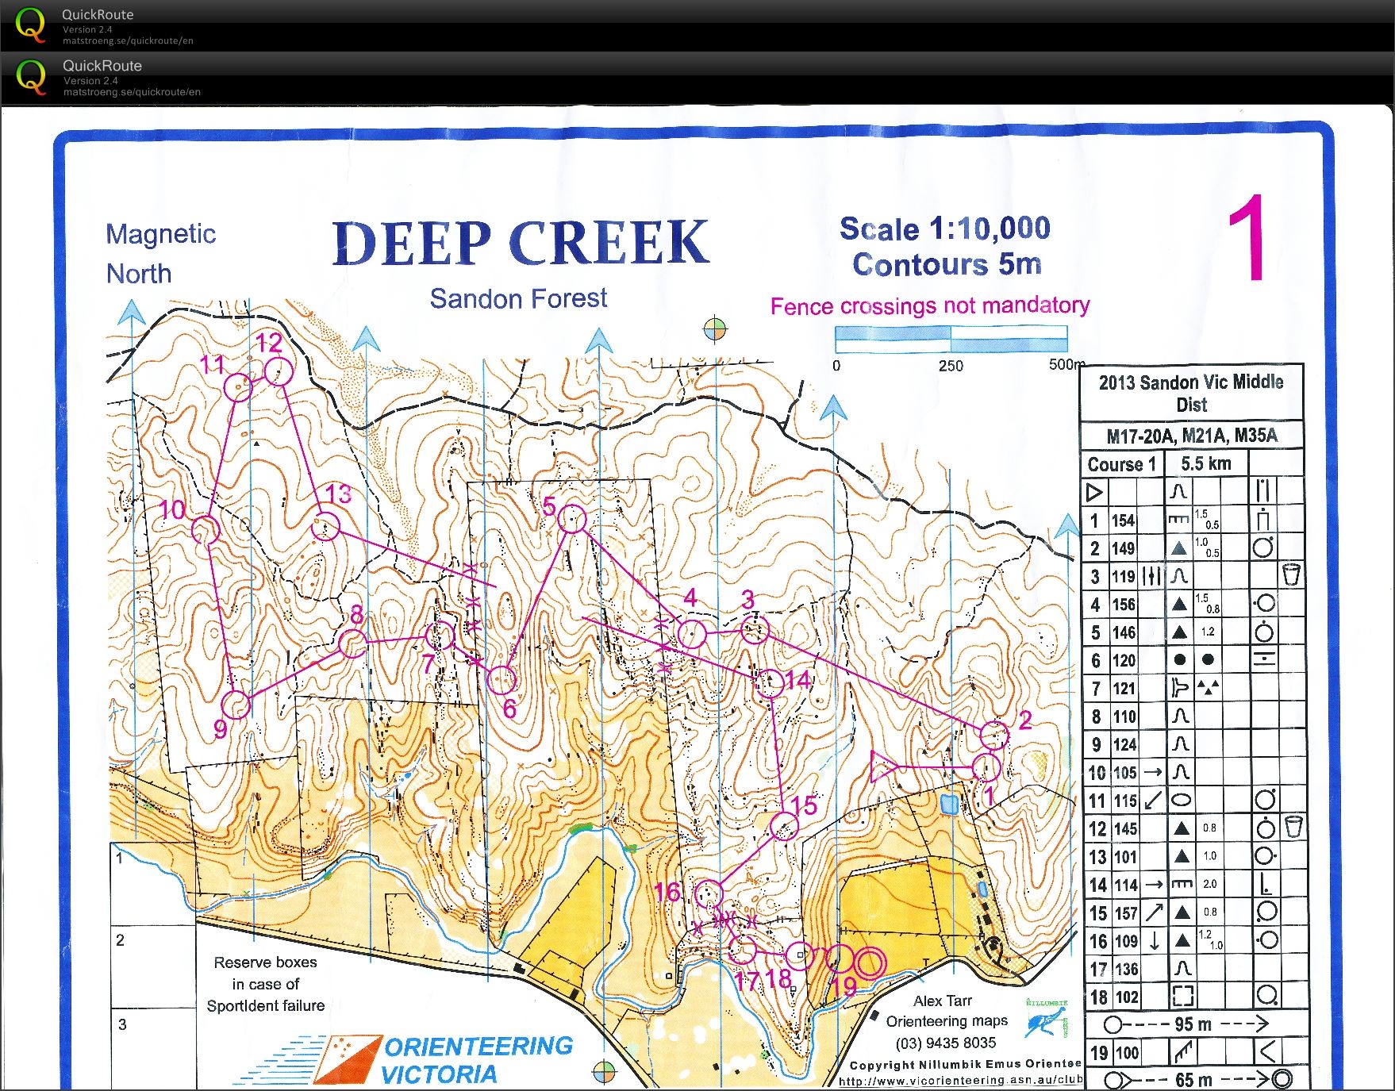This screenshot has width=1395, height=1091.
Task: Click the blue pond near control 1
Action: 947,803
